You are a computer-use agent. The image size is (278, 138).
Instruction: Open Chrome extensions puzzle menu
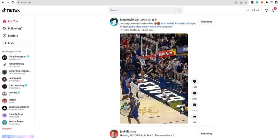click(x=267, y=2)
